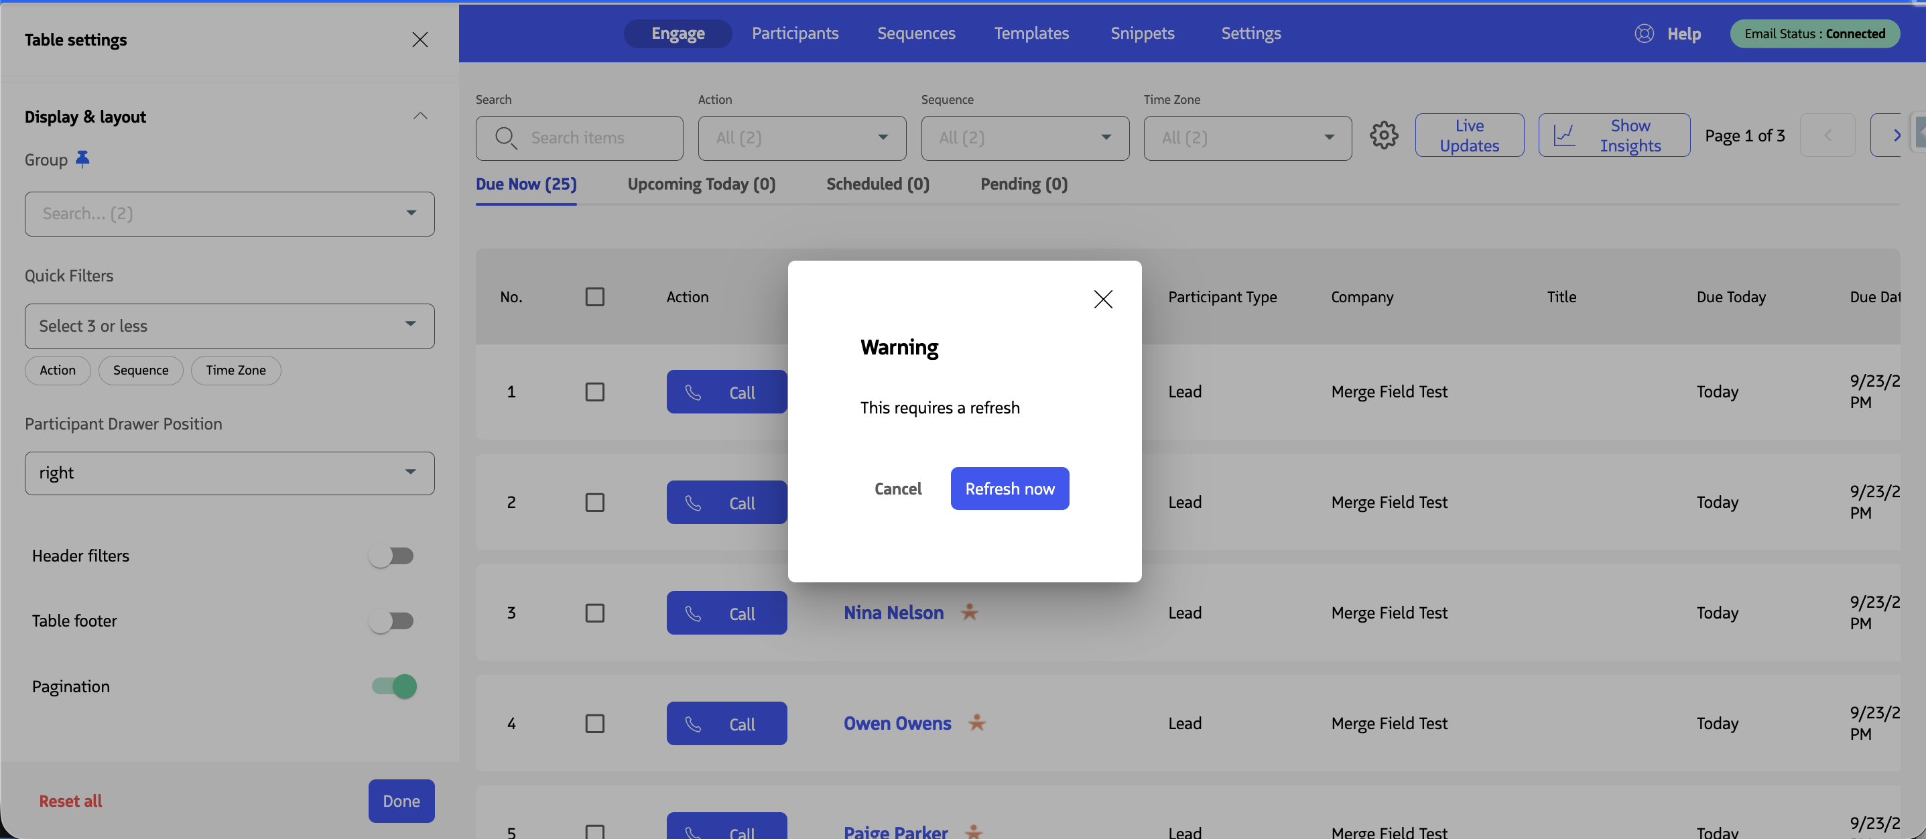Viewport: 1926px width, 839px height.
Task: Click star icon beside Owen Owens
Action: click(976, 723)
